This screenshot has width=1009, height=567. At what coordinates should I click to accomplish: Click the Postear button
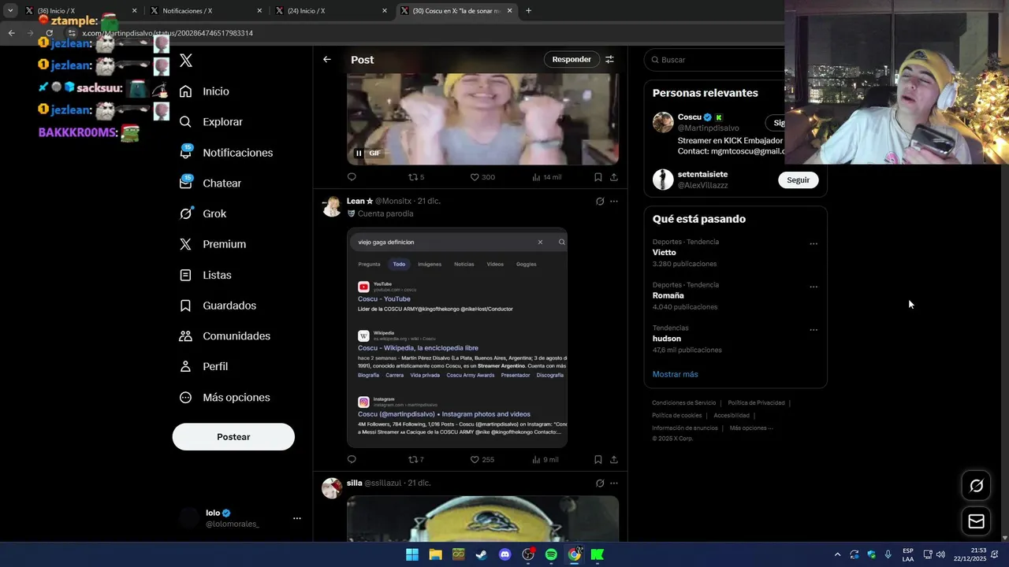pos(233,437)
